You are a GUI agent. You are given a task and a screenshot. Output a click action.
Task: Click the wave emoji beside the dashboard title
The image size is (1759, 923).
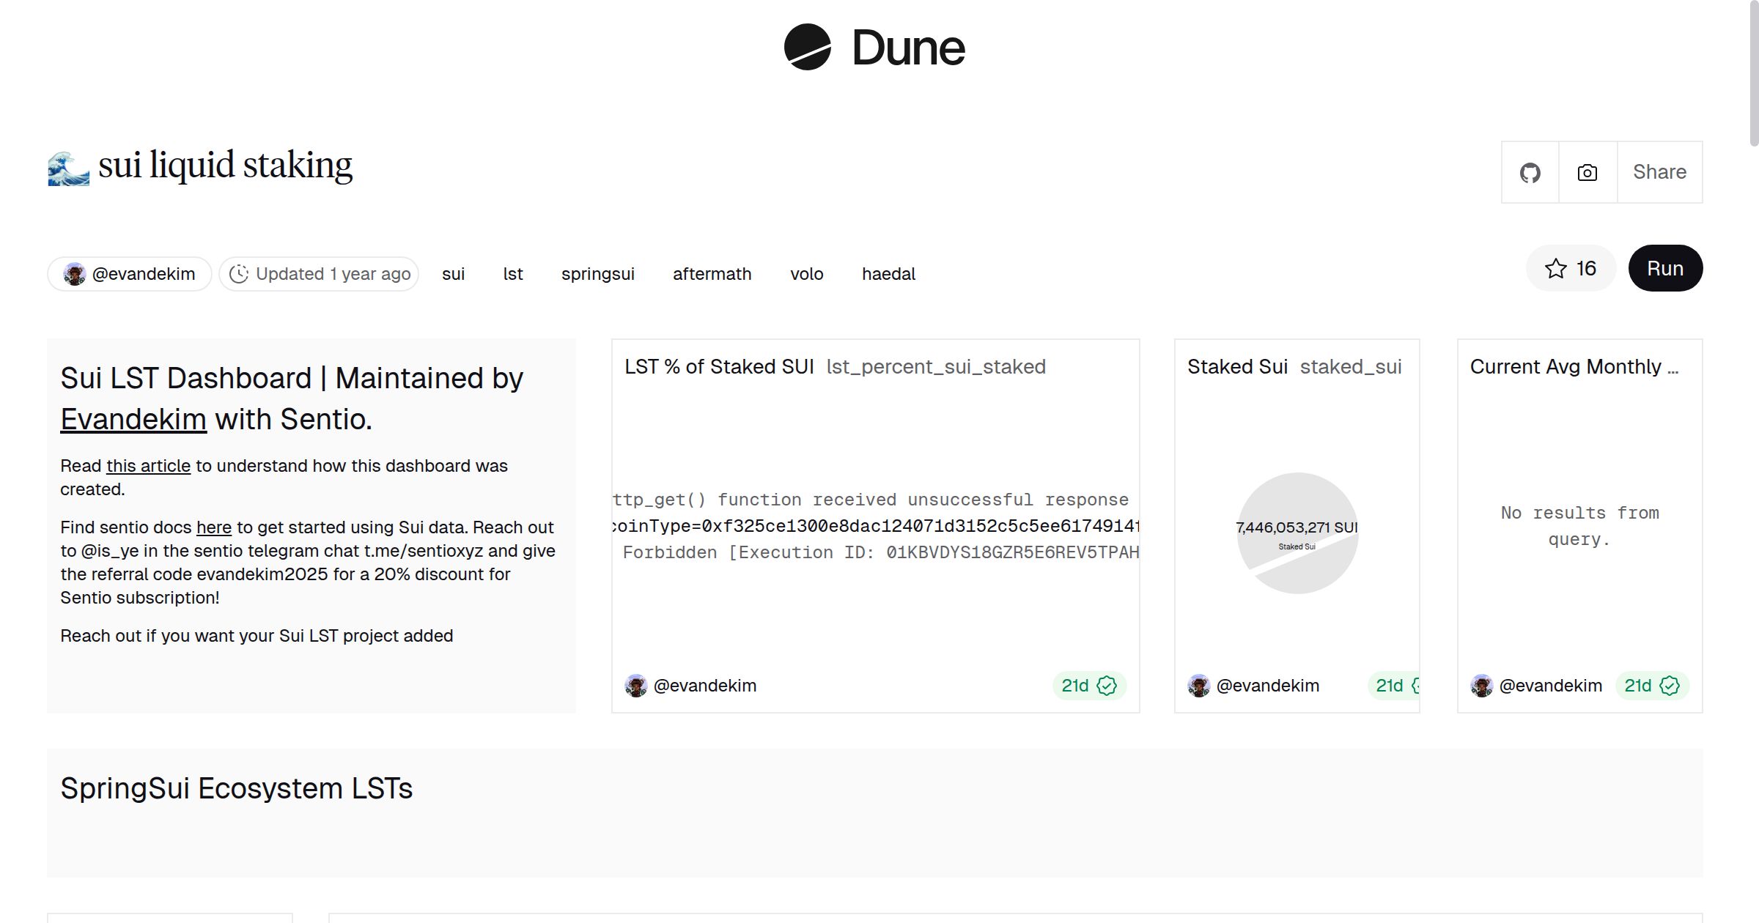(x=68, y=168)
